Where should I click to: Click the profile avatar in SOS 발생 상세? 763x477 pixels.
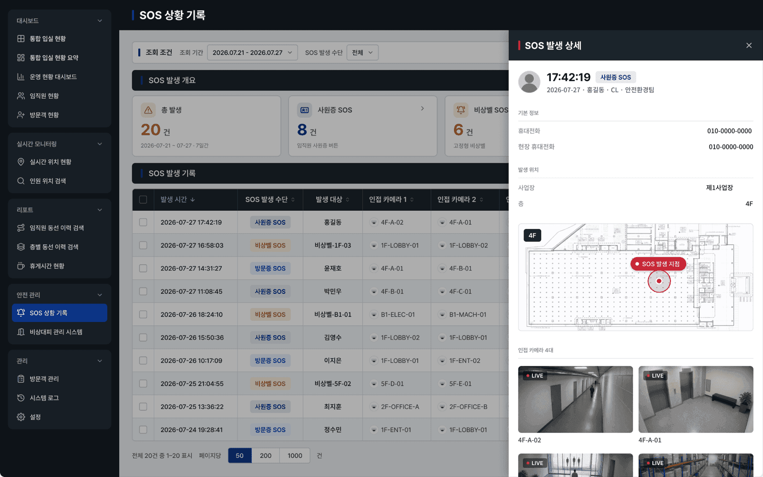click(x=529, y=82)
